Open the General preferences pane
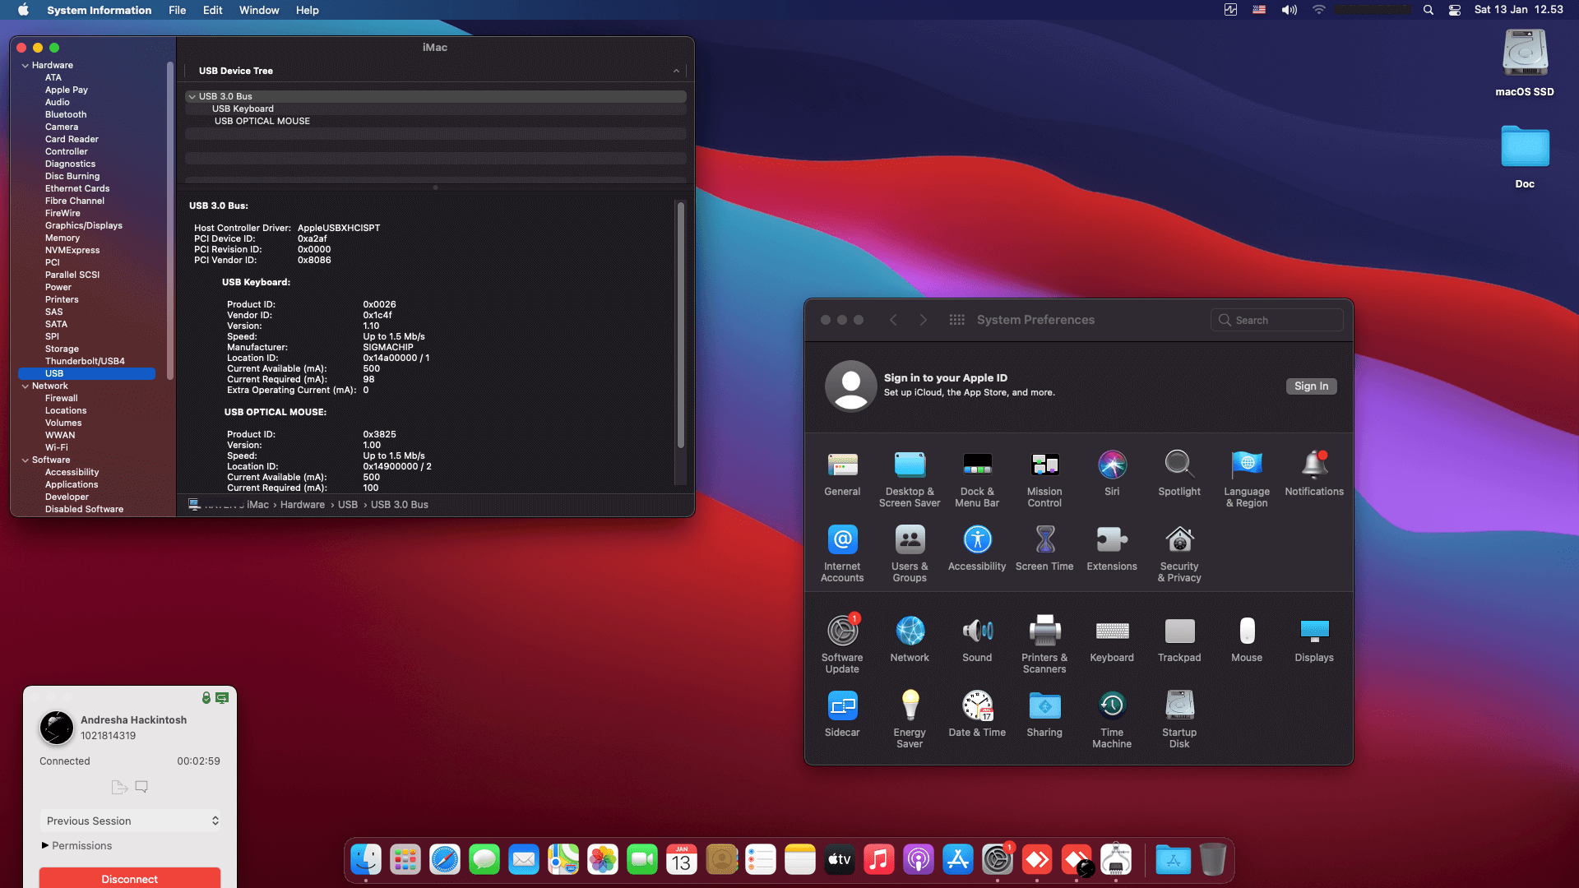Viewport: 1579px width, 888px height. (842, 474)
